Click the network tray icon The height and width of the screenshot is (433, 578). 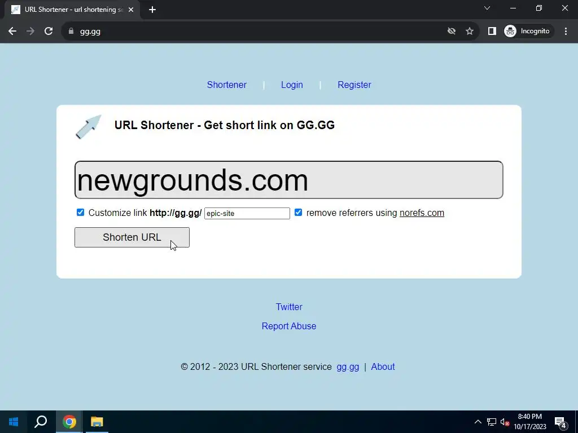492,422
